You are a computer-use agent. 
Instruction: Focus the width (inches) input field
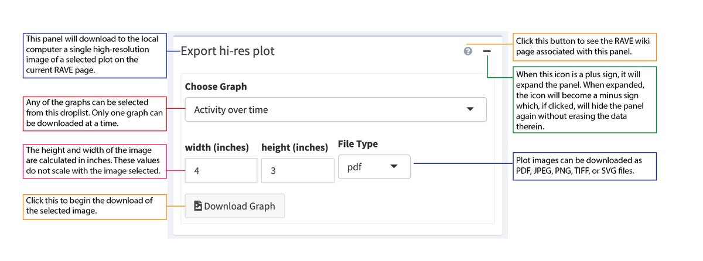tap(221, 171)
